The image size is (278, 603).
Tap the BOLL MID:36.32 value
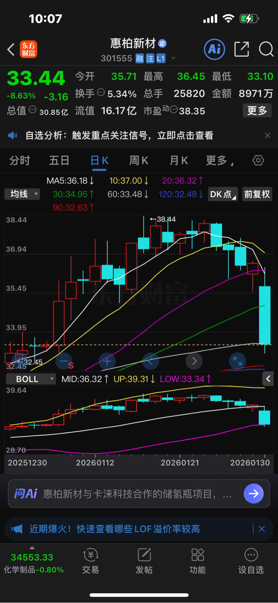85,379
